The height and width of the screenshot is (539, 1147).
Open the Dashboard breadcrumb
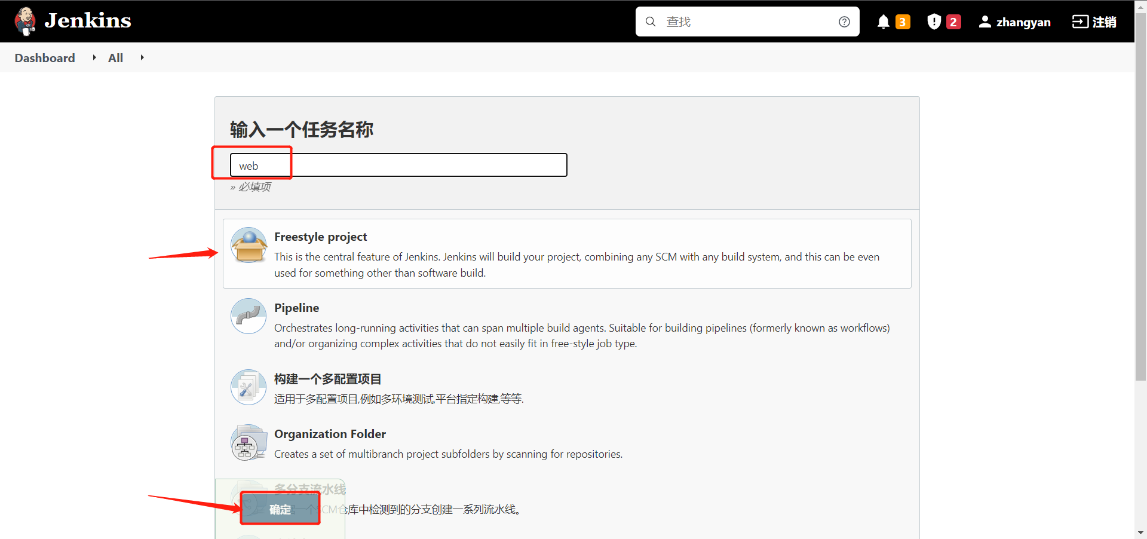click(45, 58)
